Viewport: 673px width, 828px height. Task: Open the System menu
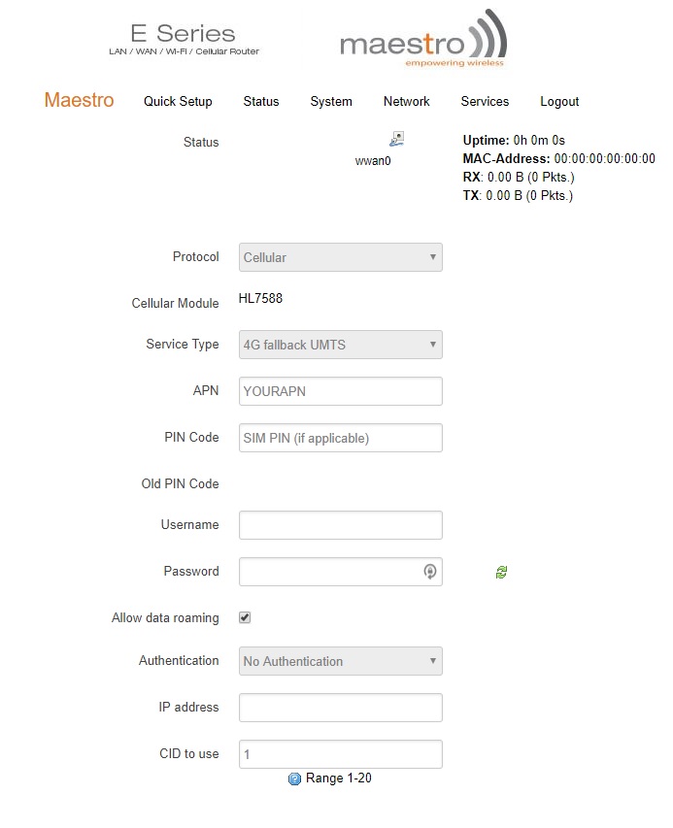click(x=331, y=101)
